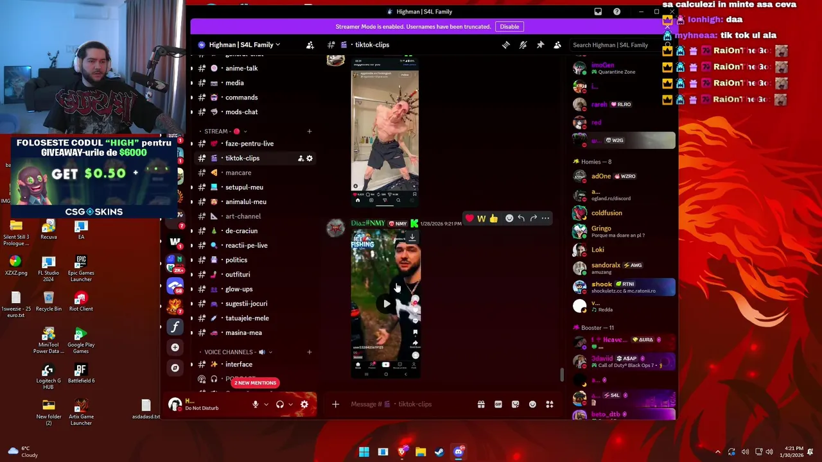Play the Diaz#NMY video clip
The height and width of the screenshot is (462, 822).
(386, 304)
